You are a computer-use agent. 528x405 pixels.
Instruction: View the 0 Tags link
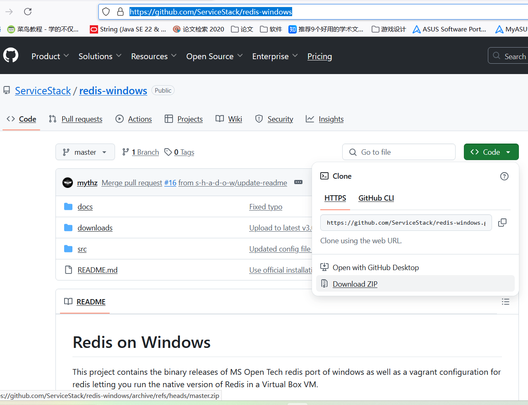point(180,152)
